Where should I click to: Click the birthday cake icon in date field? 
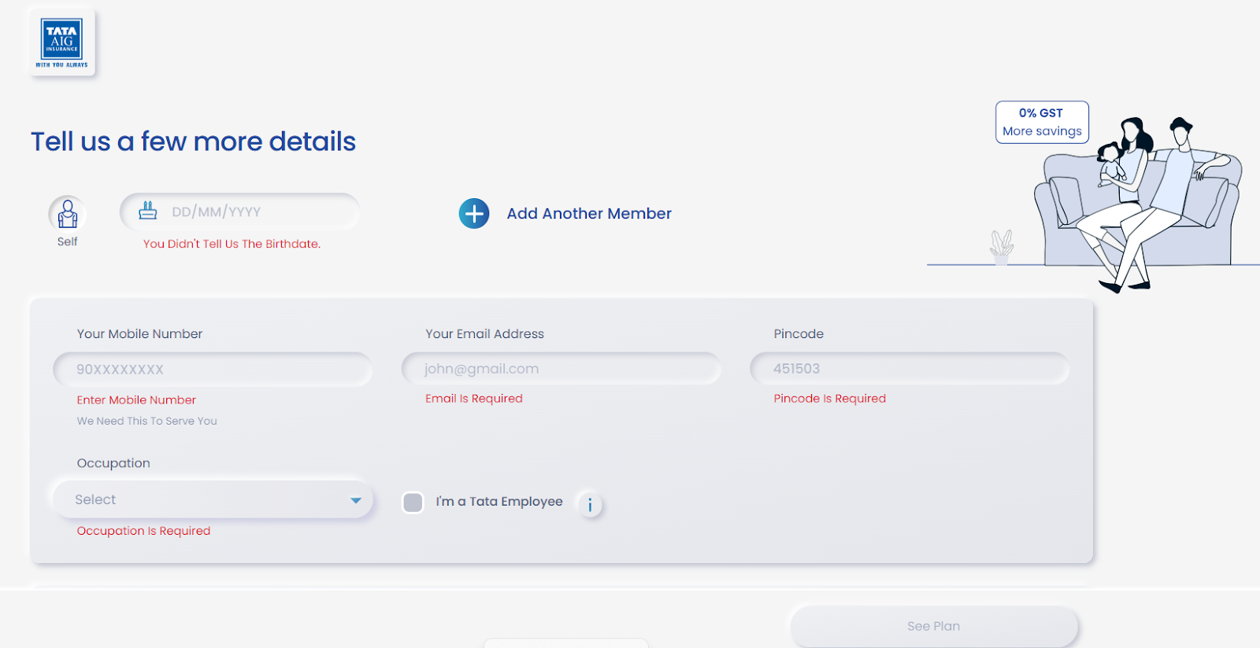click(x=148, y=211)
